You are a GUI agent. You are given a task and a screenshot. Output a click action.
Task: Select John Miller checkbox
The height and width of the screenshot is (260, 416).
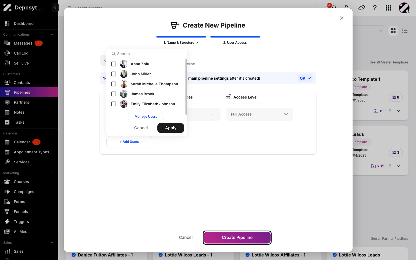114,74
